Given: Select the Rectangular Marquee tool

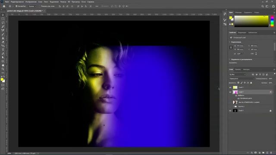Looking at the screenshot, I should pos(3,19).
